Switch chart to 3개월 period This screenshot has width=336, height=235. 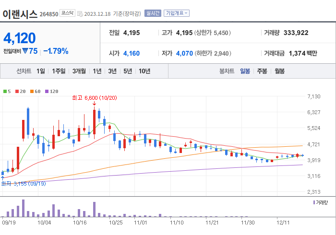(x=79, y=71)
